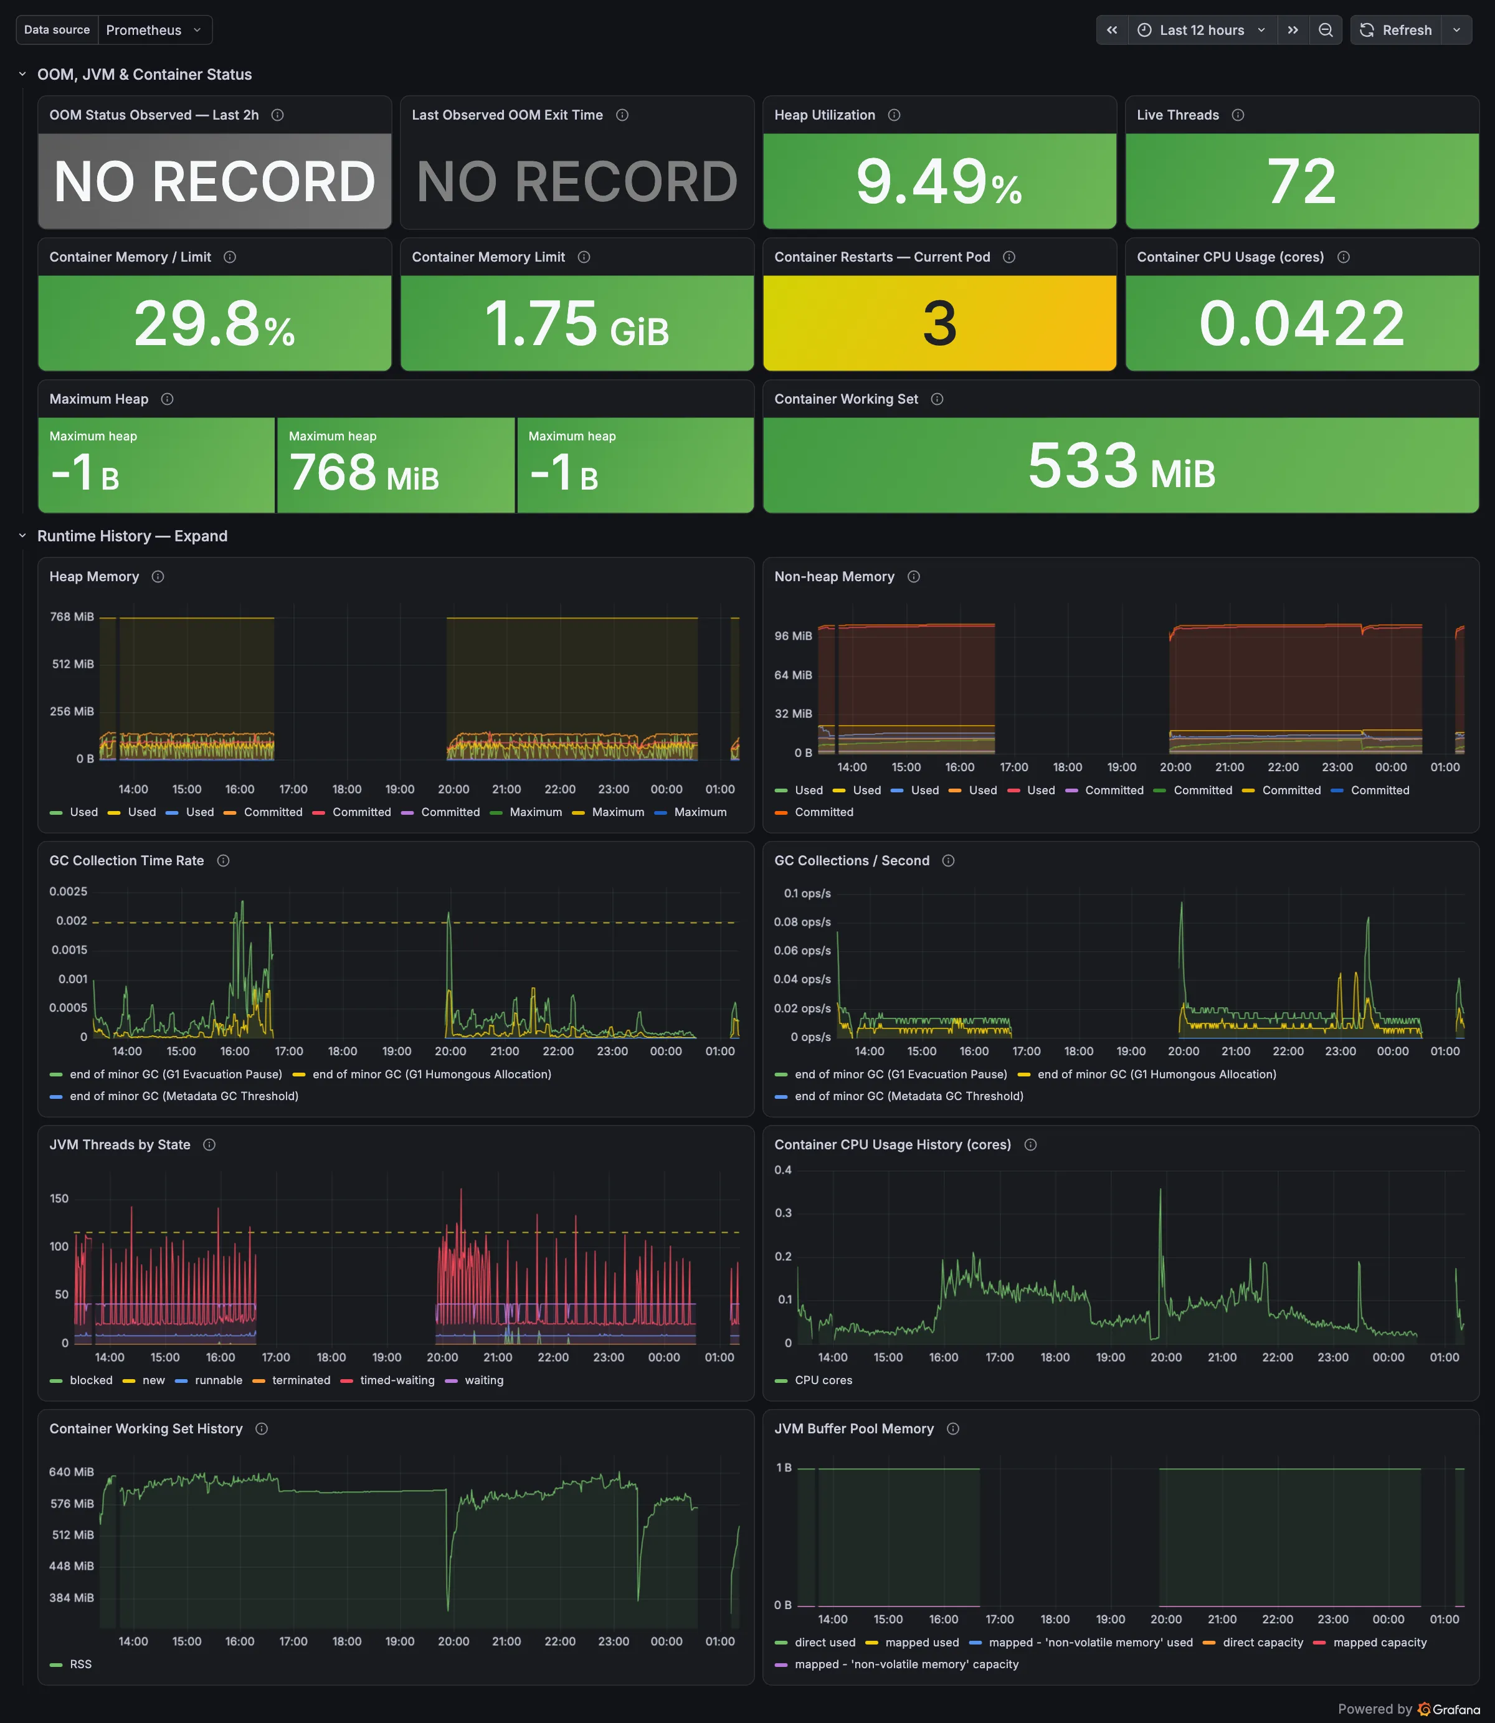The width and height of the screenshot is (1495, 1723).
Task: Open JVM Threads by State panel title
Action: point(120,1145)
